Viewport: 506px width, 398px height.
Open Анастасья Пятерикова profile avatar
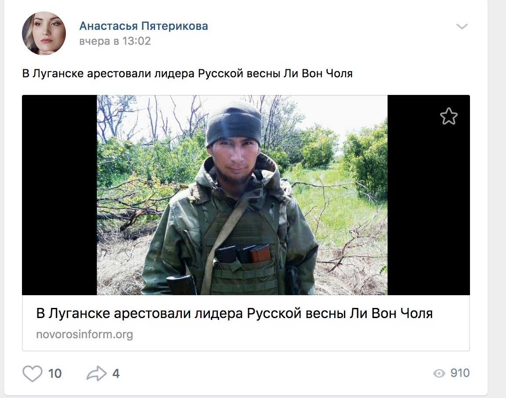point(44,33)
